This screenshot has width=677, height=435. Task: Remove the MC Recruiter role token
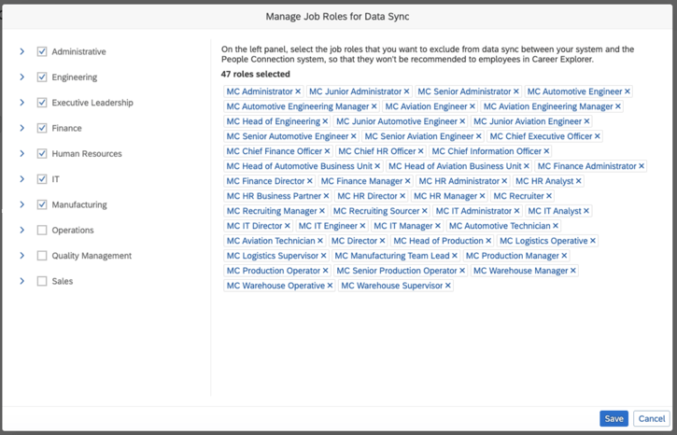tap(549, 196)
